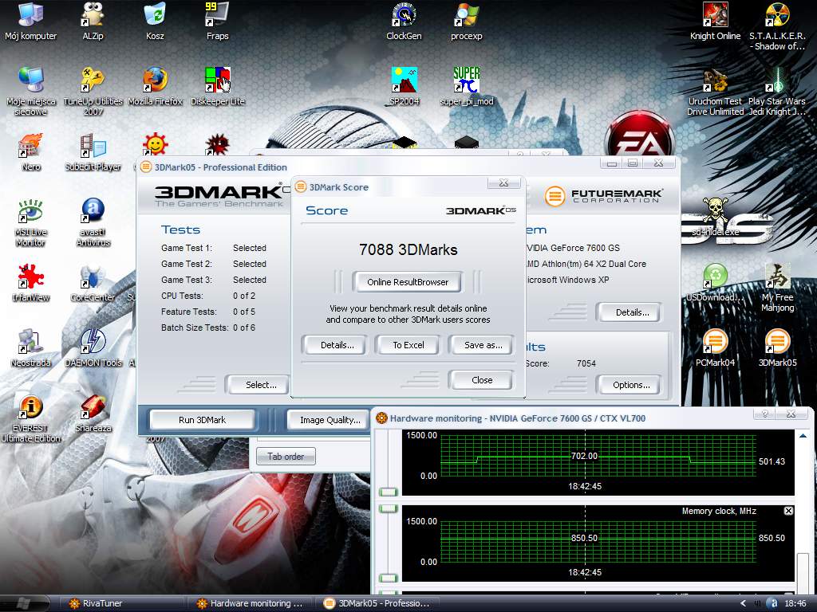Open the Mój komputer desktop icon

[x=31, y=22]
